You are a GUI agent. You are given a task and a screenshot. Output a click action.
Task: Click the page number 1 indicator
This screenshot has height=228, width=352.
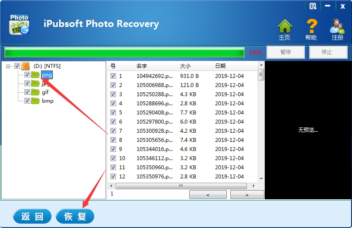pos(112,194)
